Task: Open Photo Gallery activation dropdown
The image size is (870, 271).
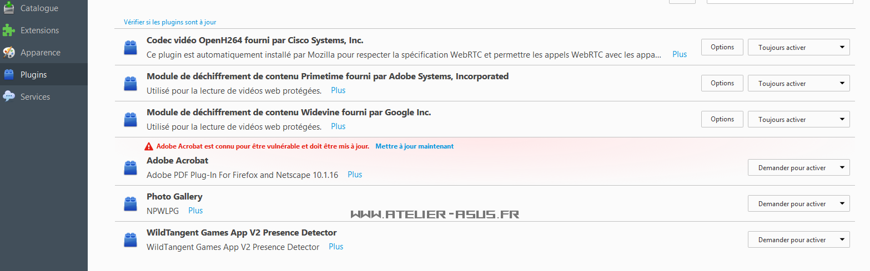Action: 798,204
